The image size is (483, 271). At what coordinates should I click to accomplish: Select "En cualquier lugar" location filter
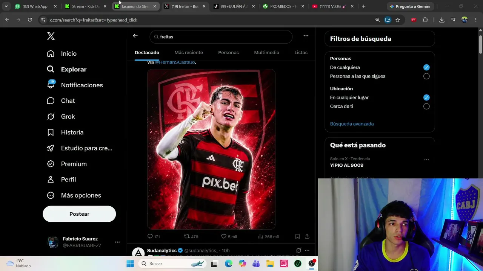pos(426,97)
